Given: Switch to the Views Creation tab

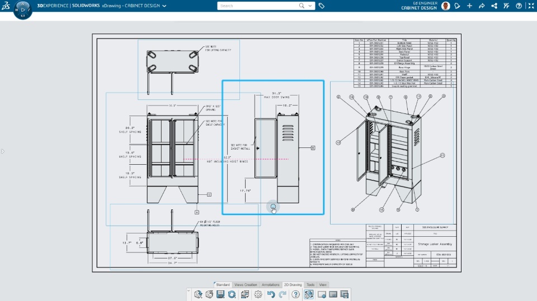Looking at the screenshot, I should (x=246, y=285).
